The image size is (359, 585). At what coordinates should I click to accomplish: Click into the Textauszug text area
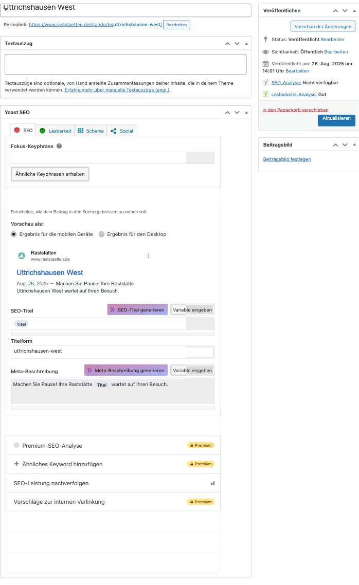[x=125, y=65]
